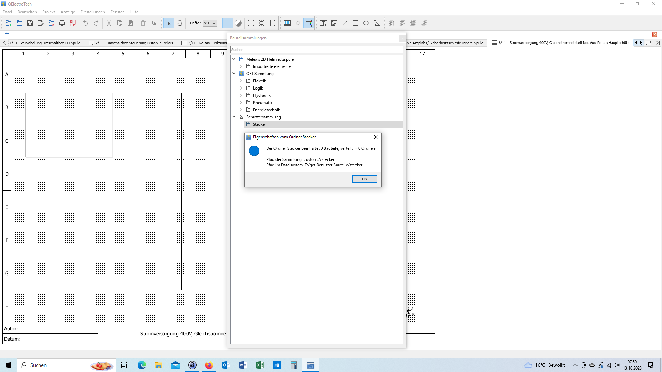Open the Griffe size dropdown
Image resolution: width=662 pixels, height=372 pixels.
[210, 23]
